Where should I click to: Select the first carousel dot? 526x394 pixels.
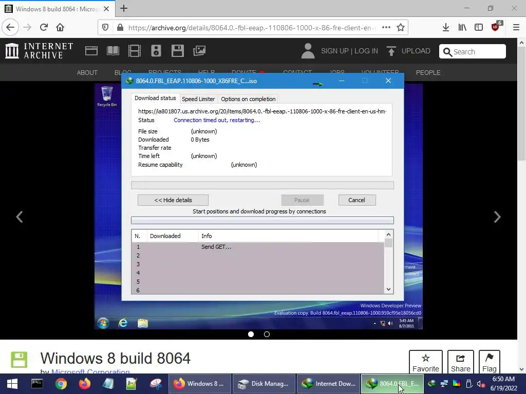(x=251, y=334)
